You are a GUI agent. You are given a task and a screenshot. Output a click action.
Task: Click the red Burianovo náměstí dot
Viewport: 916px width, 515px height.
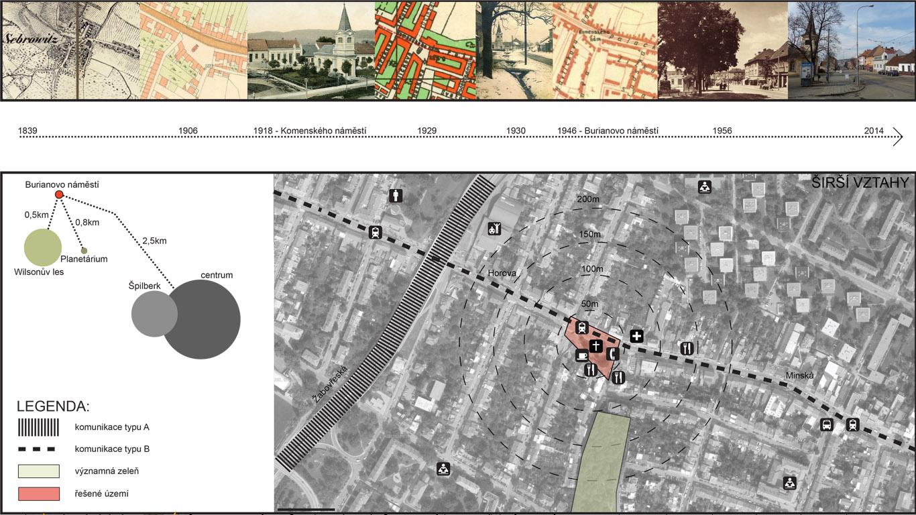click(58, 194)
